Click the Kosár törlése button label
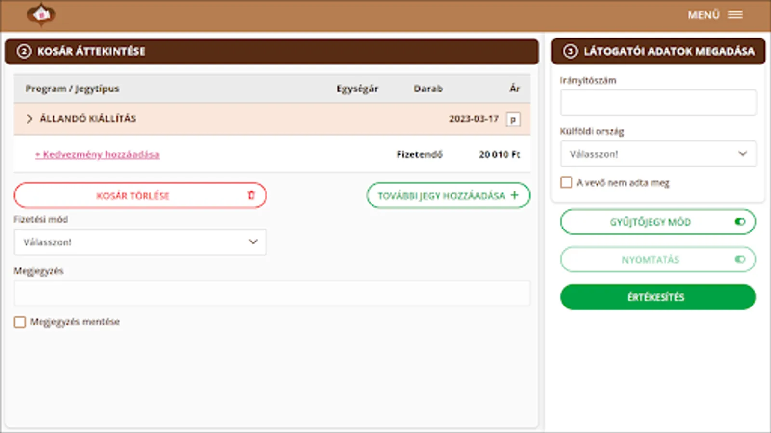This screenshot has height=433, width=771. pyautogui.click(x=133, y=196)
